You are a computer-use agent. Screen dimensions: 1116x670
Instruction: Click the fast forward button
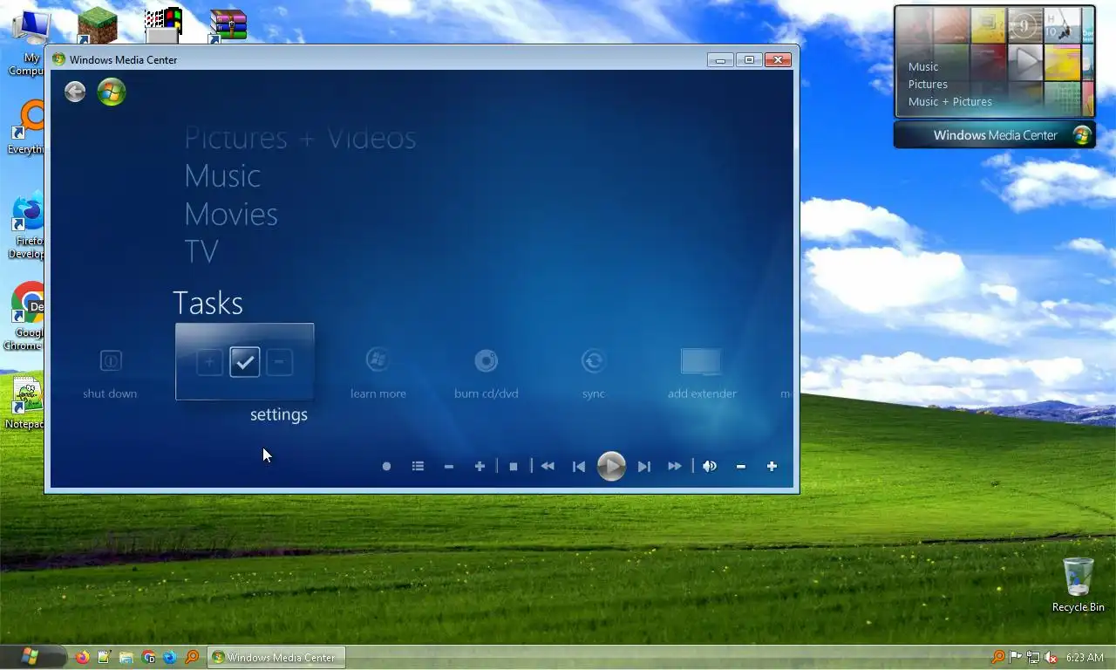pyautogui.click(x=675, y=467)
